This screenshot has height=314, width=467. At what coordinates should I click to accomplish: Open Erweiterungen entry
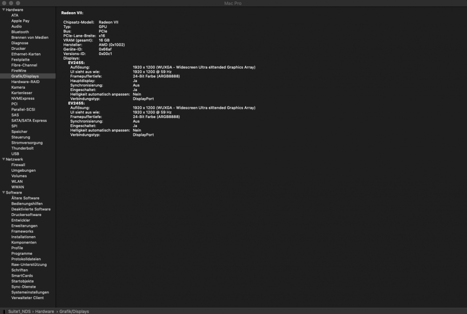click(x=24, y=226)
